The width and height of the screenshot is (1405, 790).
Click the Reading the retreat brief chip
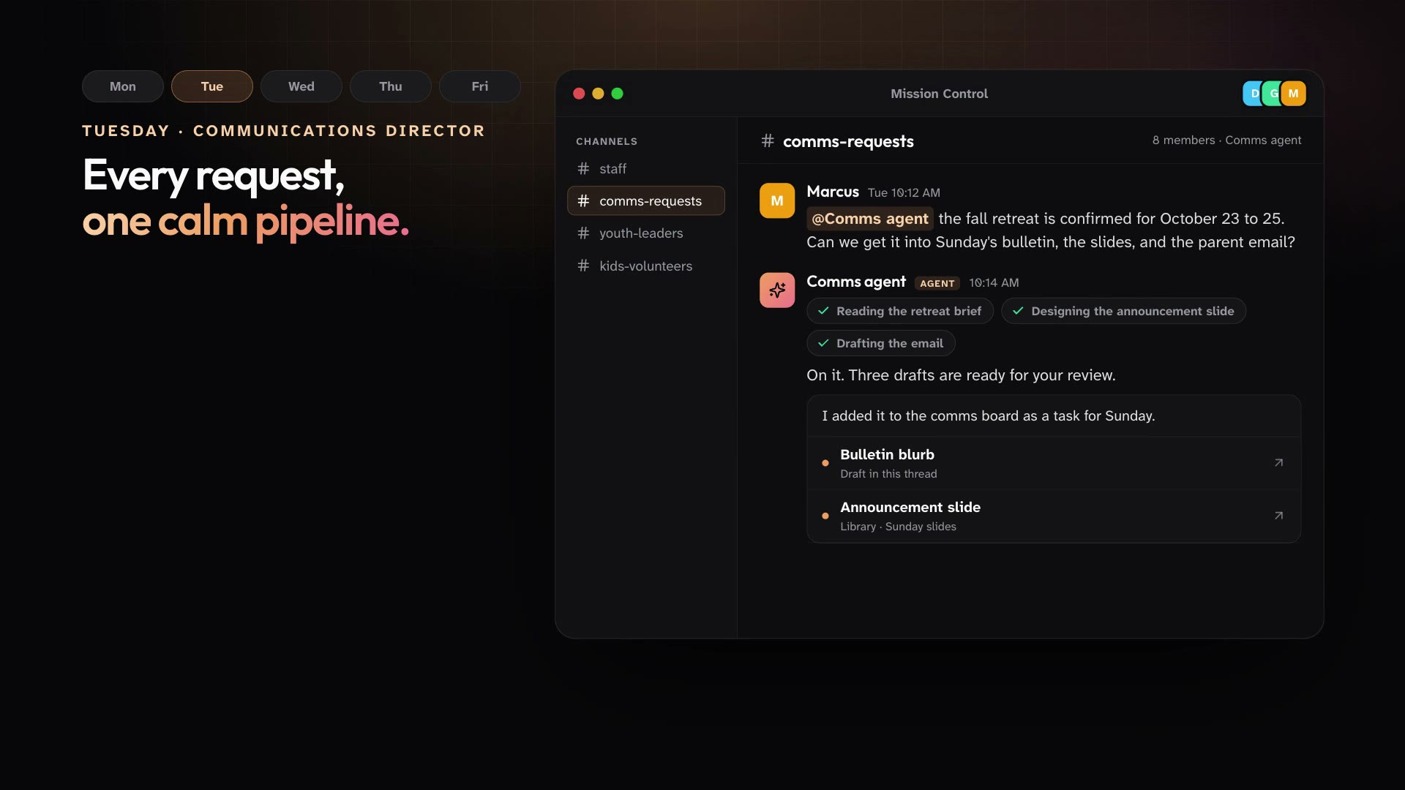(x=900, y=311)
